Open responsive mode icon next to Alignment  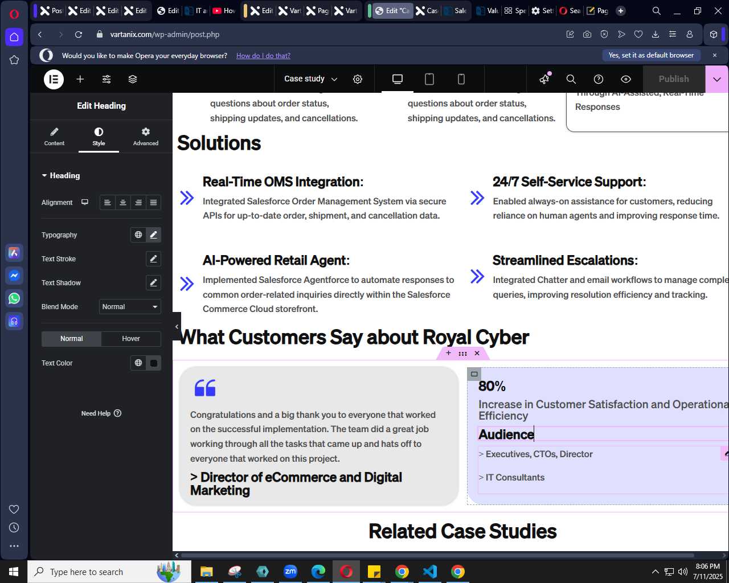(85, 202)
